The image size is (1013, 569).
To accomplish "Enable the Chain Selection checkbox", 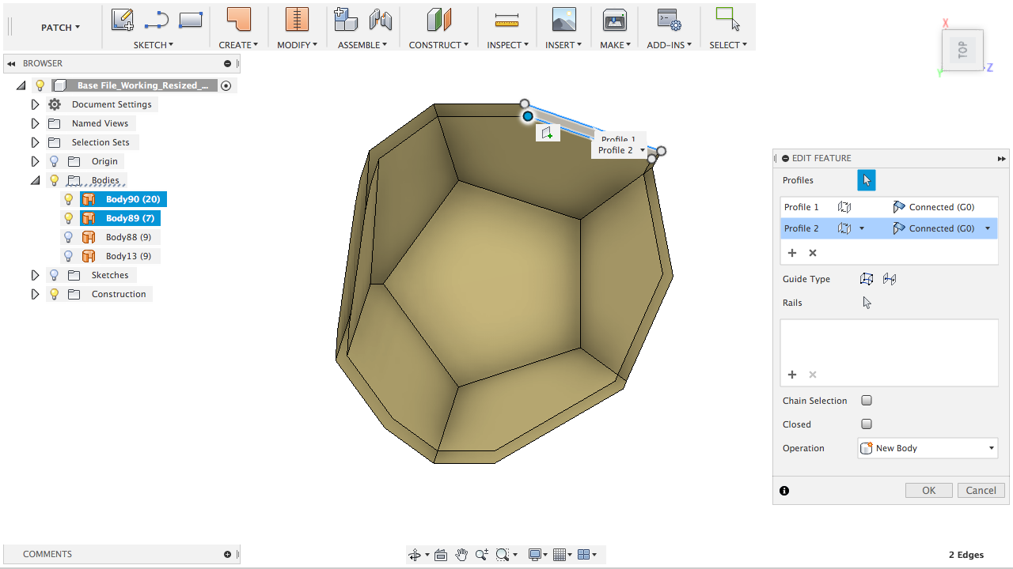I will tap(867, 401).
